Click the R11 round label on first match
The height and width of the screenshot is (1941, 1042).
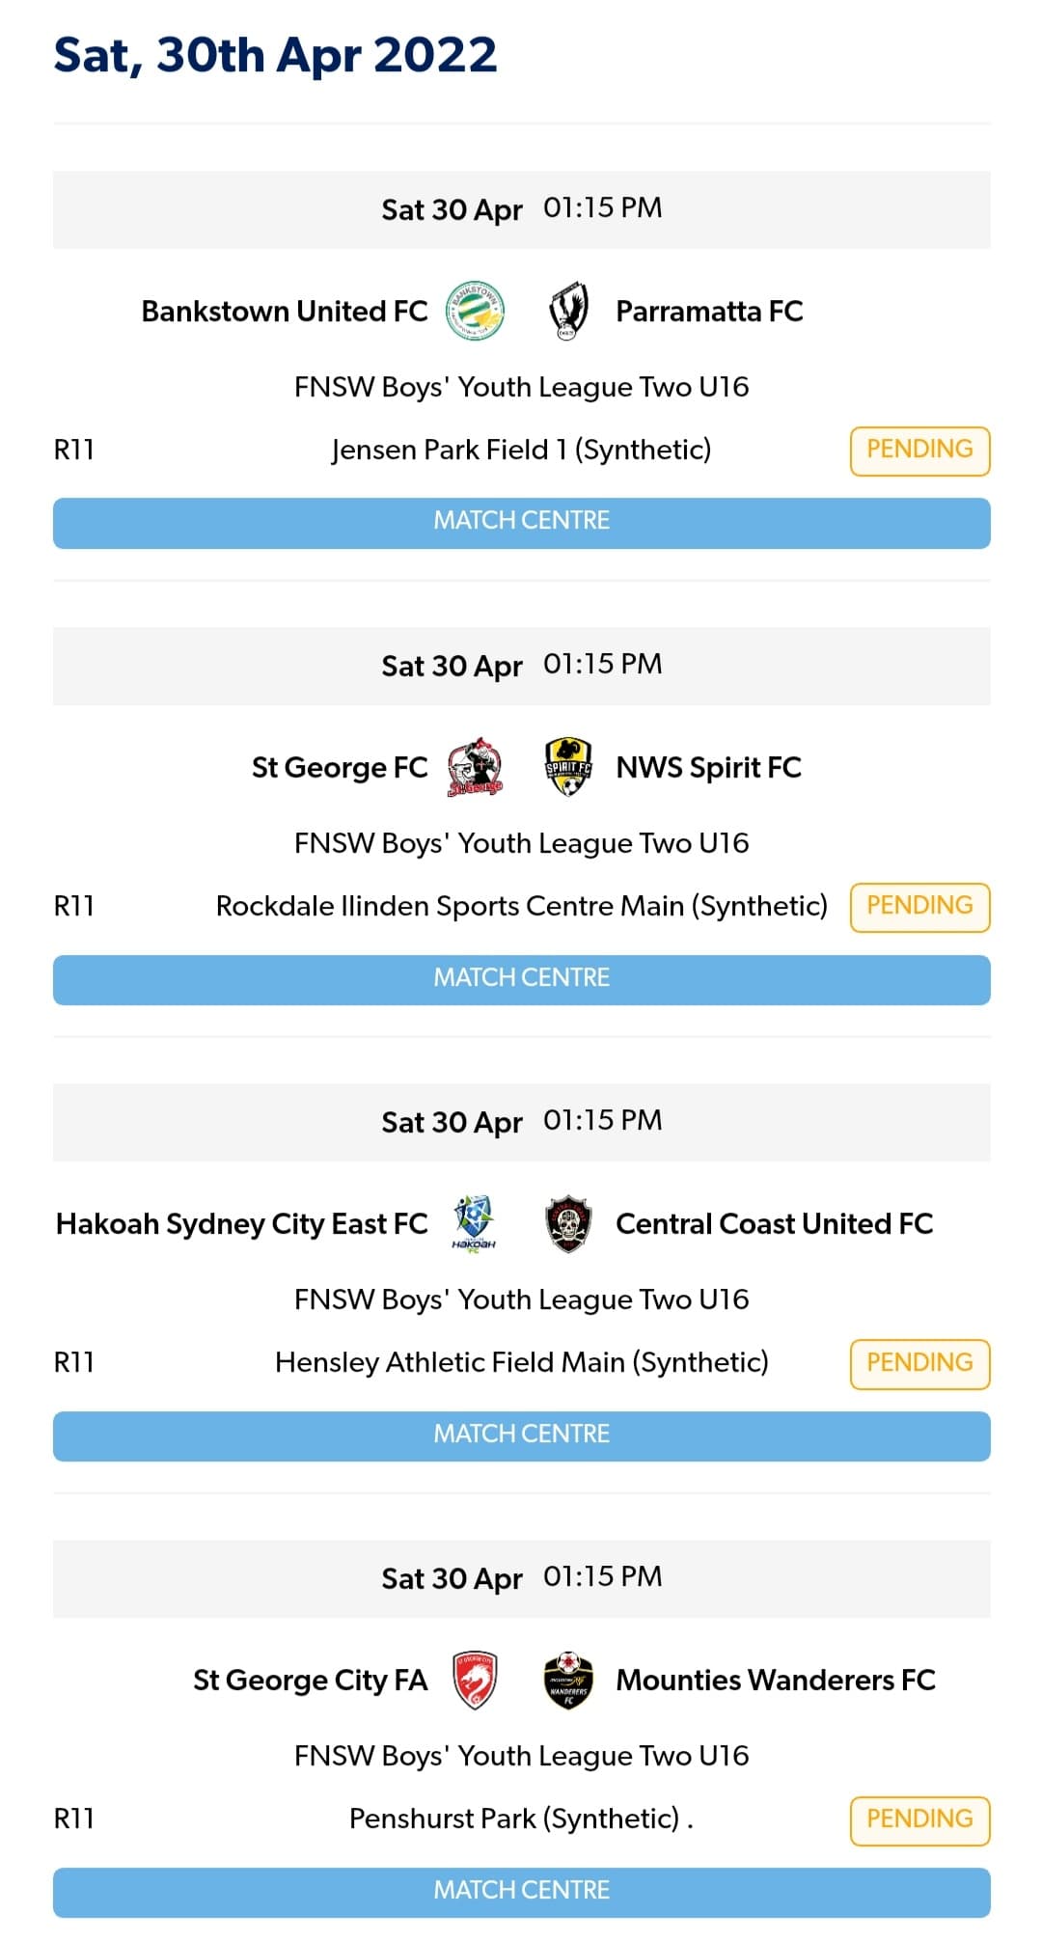point(74,450)
